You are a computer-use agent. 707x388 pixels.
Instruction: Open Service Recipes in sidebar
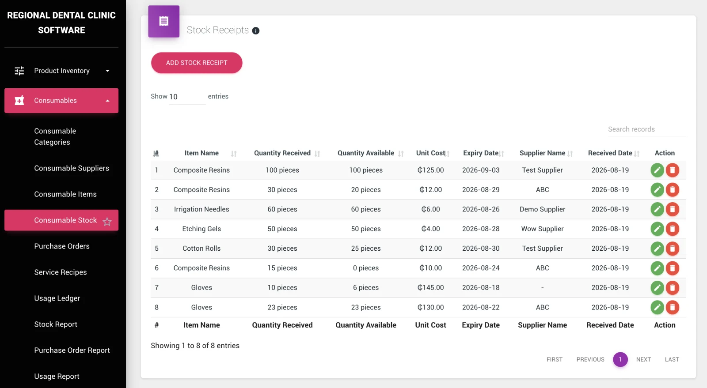pos(61,272)
